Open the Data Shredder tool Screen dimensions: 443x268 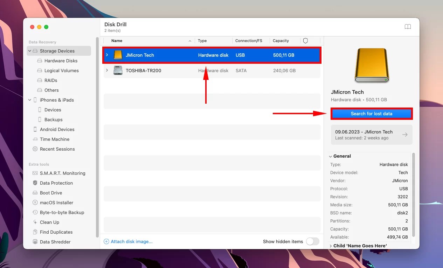pyautogui.click(x=55, y=242)
